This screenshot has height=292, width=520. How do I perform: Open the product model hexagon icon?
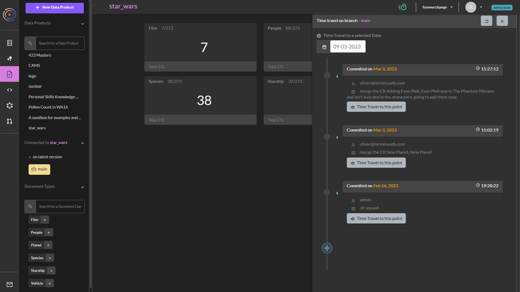(9, 105)
